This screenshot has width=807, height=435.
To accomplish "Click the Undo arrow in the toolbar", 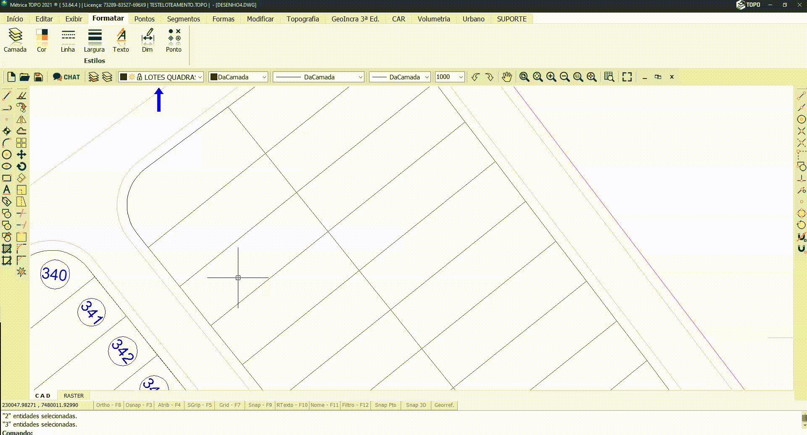I will [x=475, y=77].
